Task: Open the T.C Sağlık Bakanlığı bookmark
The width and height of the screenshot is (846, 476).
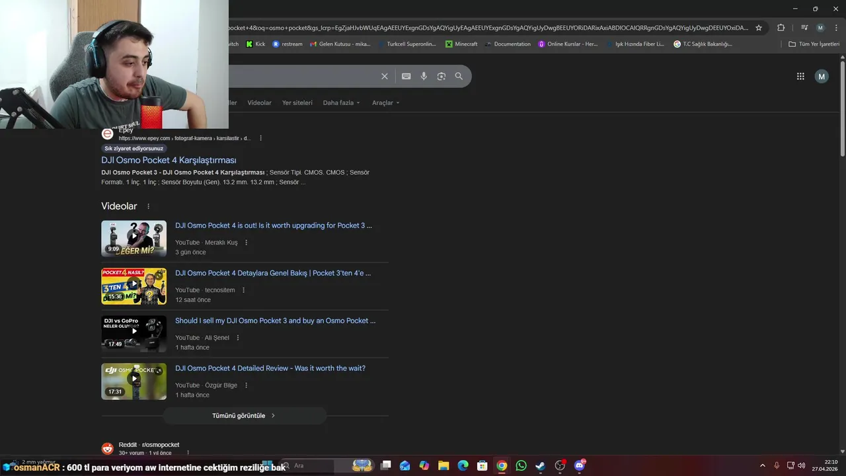Action: [703, 44]
